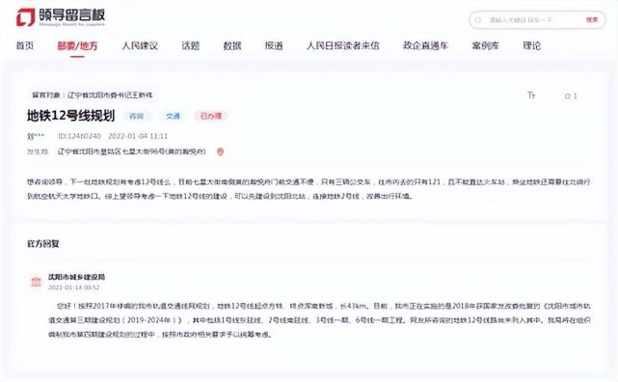Click 沈阳市城乡建设局 department name
This screenshot has width=618, height=382.
[76, 277]
